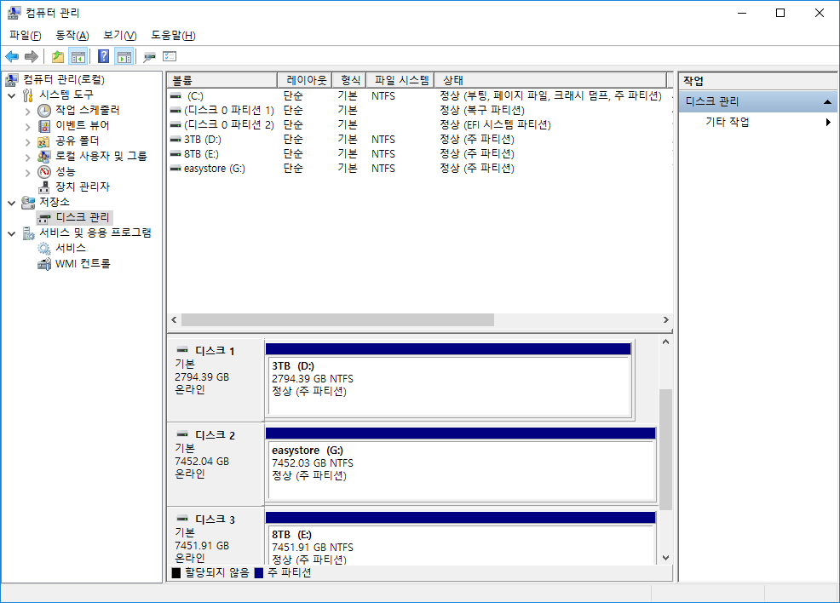Collapse the 저장소 tree node
Viewport: 840px width, 603px height.
coord(11,203)
